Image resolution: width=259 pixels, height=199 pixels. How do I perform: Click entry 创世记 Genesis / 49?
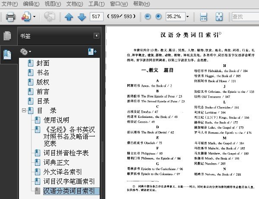pos(141,122)
